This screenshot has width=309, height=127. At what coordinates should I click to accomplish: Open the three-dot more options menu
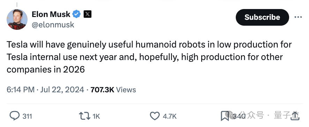point(298,17)
